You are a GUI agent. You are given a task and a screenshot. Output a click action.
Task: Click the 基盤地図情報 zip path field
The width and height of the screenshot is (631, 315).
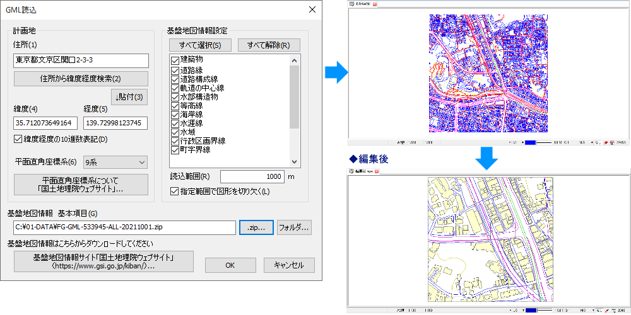(124, 227)
